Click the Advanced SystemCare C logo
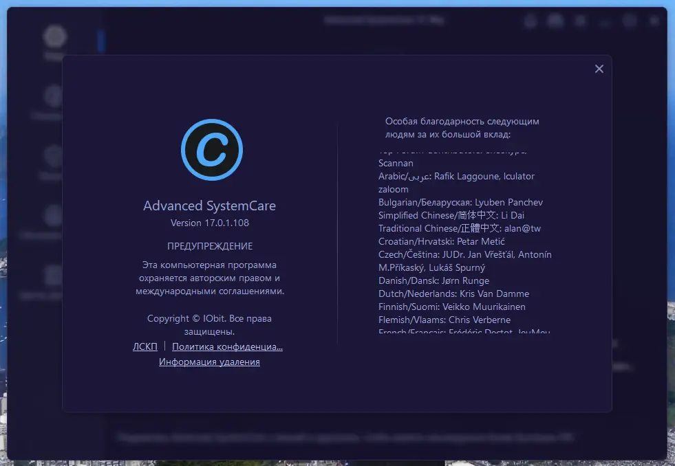 (x=211, y=150)
